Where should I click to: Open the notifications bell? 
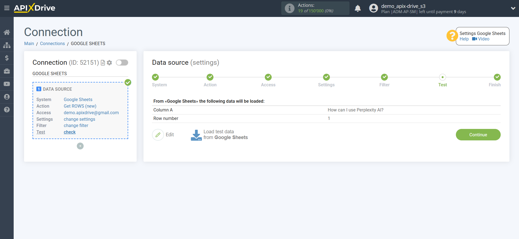tap(357, 8)
